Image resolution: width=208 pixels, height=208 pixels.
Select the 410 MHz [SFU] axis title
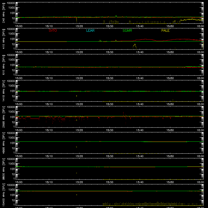tap(3, 39)
